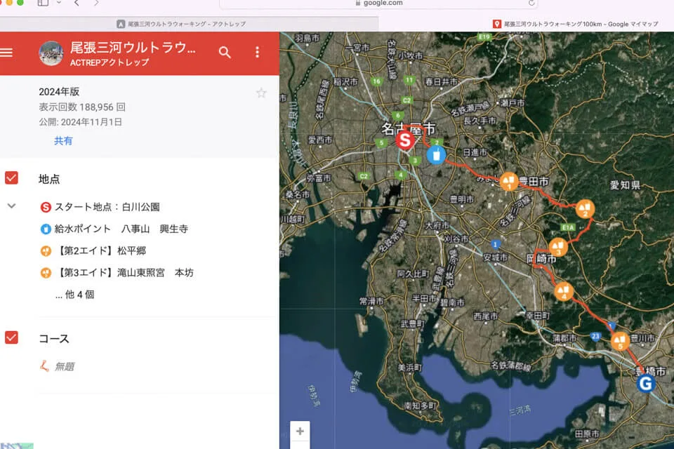This screenshot has width=674, height=449.
Task: Click the blue G goal marker on map
Action: (645, 383)
